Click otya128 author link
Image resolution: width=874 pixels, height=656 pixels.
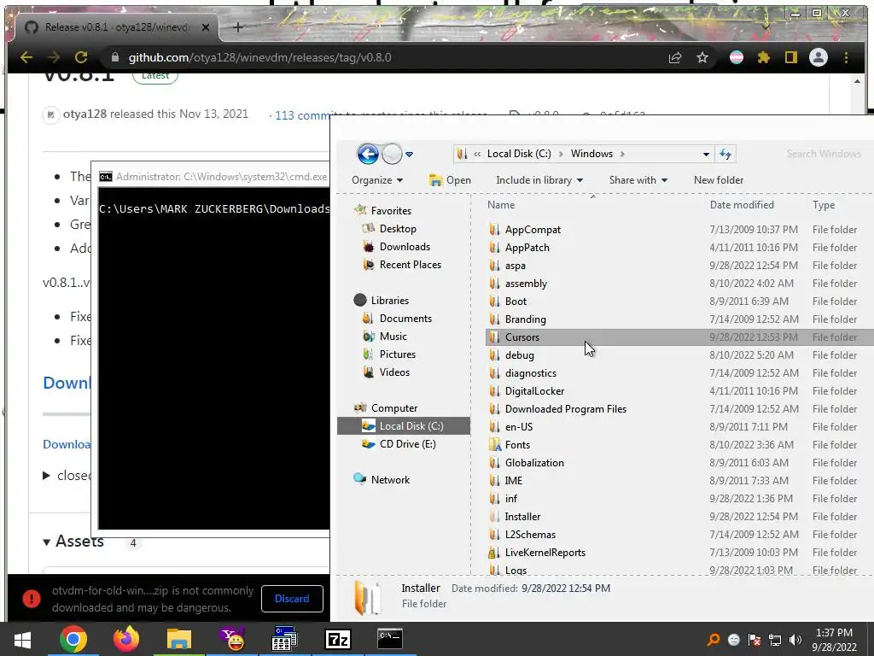pyautogui.click(x=84, y=114)
